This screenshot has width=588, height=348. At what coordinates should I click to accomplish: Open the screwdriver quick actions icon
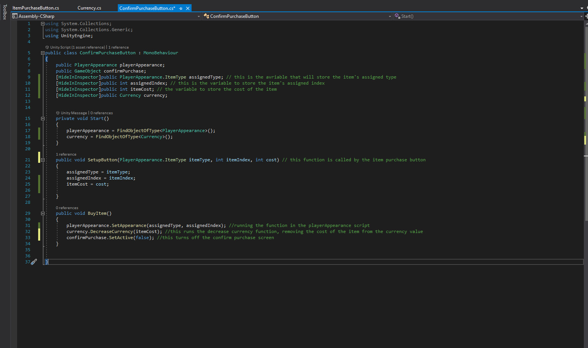pyautogui.click(x=34, y=262)
